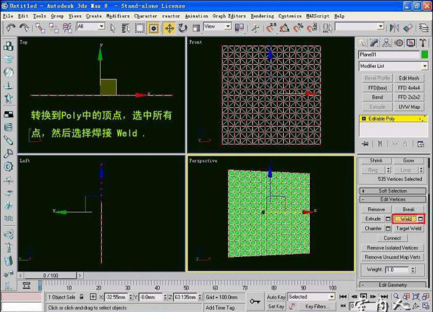Open the selection filter All dropdown

tap(91, 26)
